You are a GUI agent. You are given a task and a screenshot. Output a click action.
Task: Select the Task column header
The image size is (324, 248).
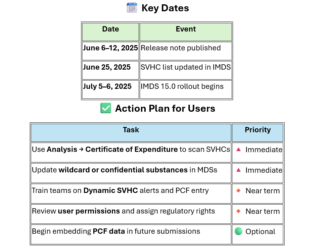point(131,133)
